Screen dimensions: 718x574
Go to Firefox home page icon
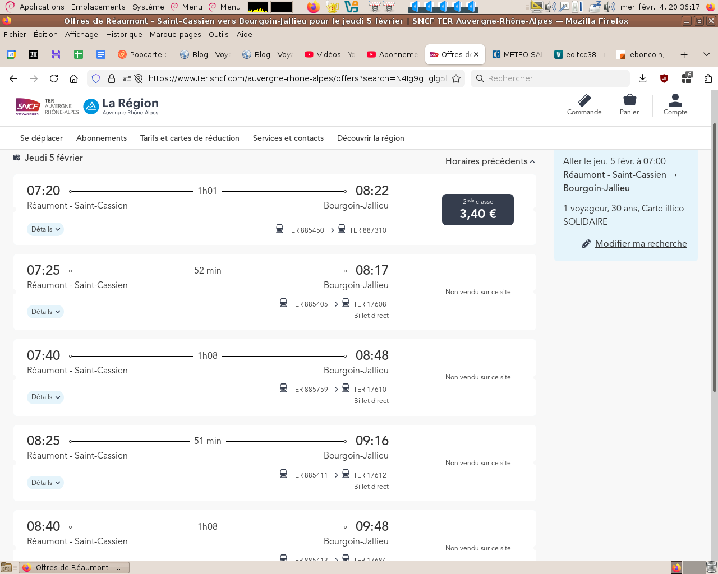73,78
